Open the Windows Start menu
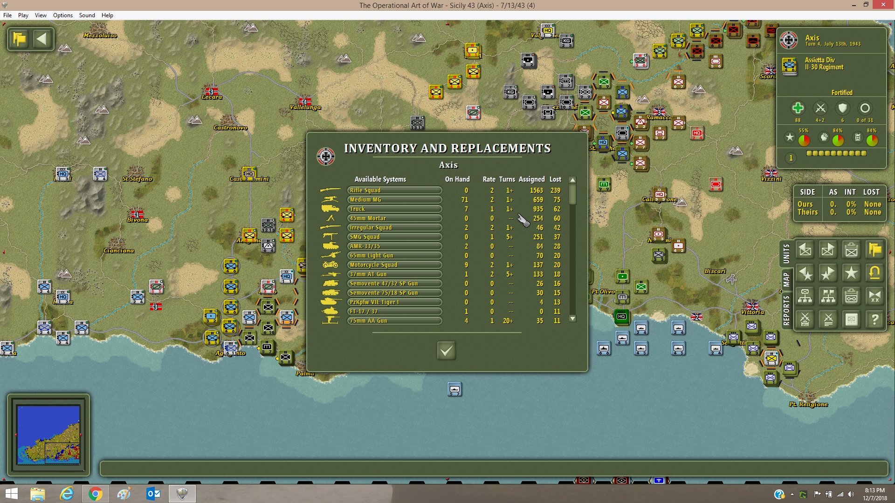Image resolution: width=895 pixels, height=503 pixels. 11,494
